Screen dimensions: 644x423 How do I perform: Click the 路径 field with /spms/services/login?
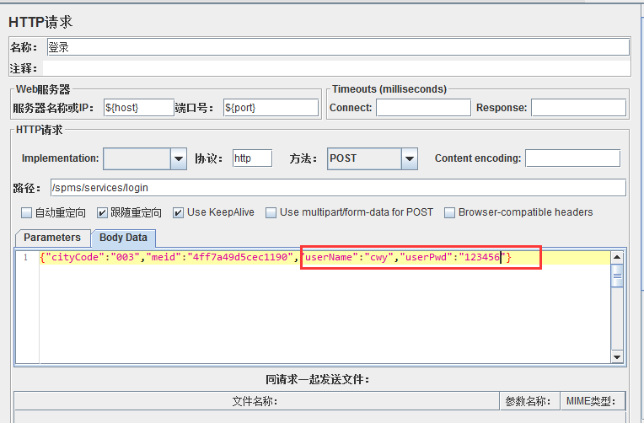coord(338,188)
